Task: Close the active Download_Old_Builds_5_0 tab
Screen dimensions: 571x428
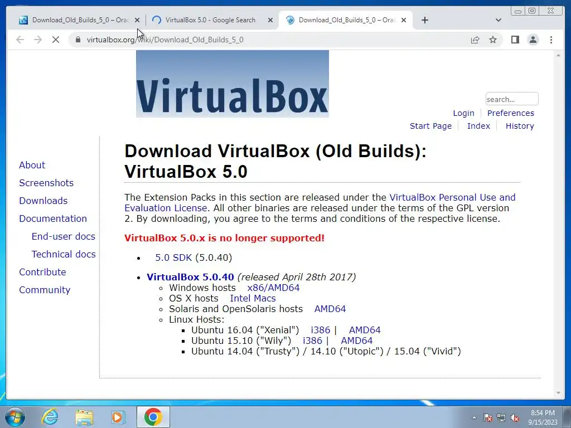Action: click(x=404, y=20)
